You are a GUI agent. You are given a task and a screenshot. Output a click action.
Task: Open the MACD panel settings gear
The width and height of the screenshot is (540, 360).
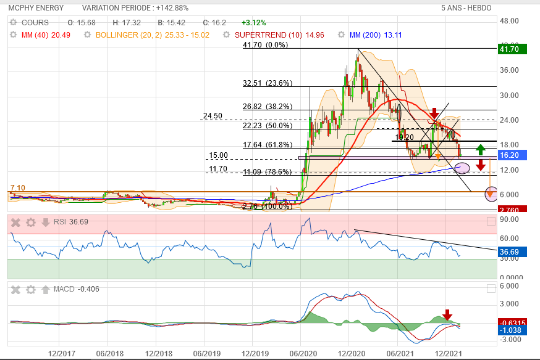(x=31, y=290)
